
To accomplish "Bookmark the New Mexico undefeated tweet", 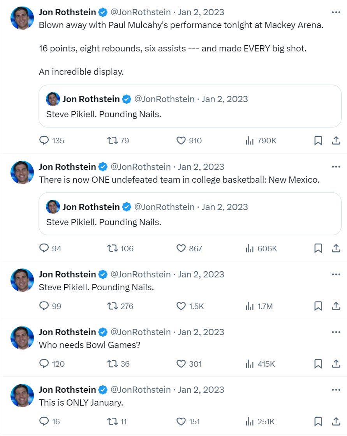I will point(318,248).
